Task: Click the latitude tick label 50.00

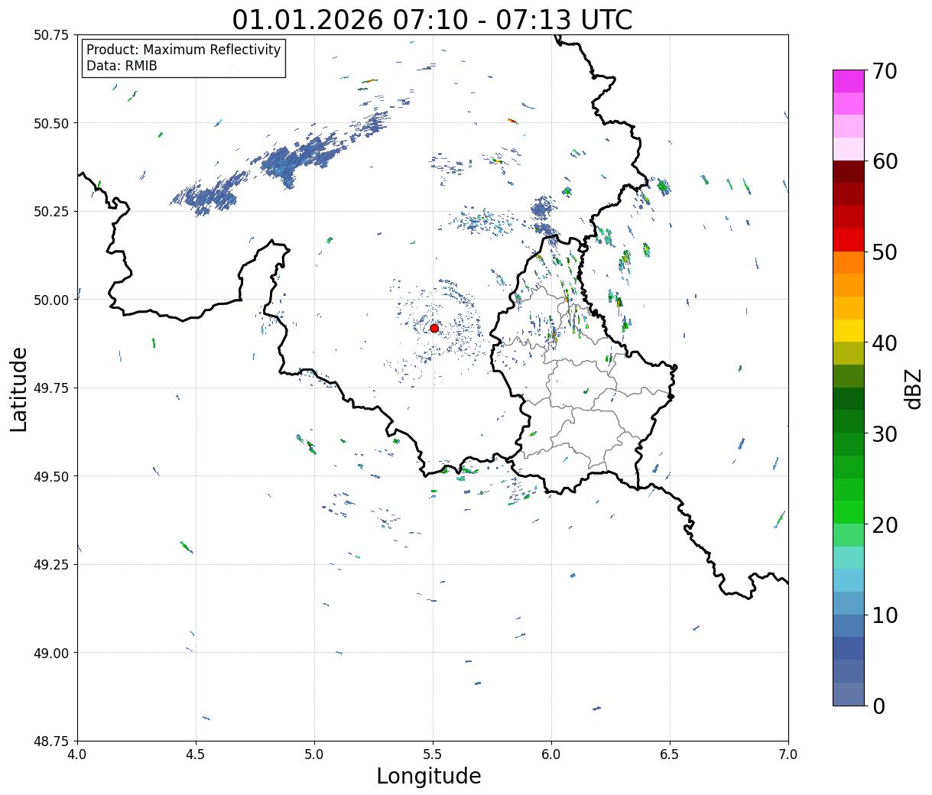Action: point(50,300)
